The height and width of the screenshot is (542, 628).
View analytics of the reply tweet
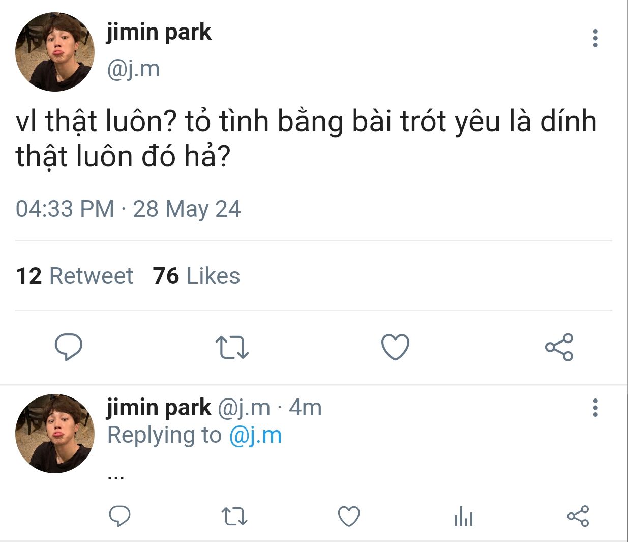tap(463, 517)
